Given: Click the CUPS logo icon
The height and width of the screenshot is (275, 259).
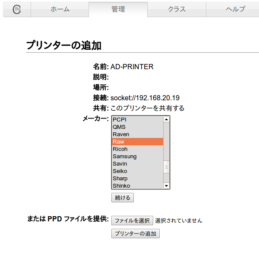Looking at the screenshot, I should pos(17,9).
